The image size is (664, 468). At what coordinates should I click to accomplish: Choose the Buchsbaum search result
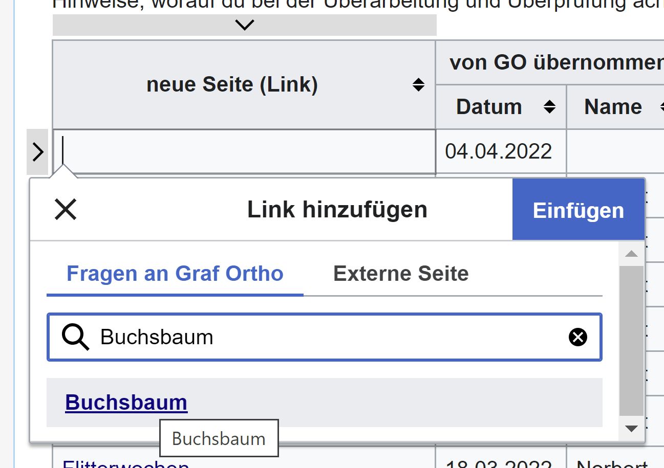(x=126, y=403)
